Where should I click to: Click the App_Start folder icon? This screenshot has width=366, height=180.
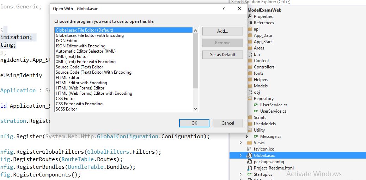pos(250,41)
